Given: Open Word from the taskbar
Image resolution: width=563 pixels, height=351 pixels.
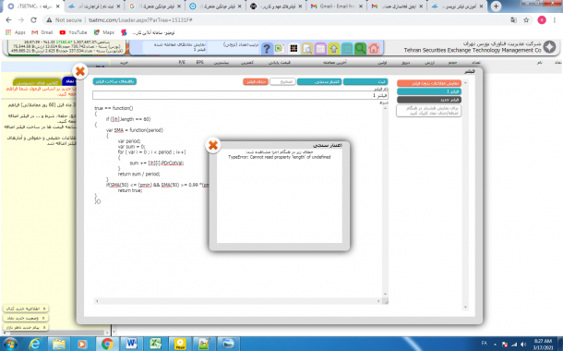Looking at the screenshot, I should pyautogui.click(x=131, y=344).
